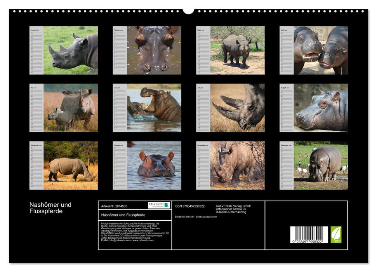Screen dimensions: 377x272
Task: Click the ISBN barcode
Action: click(x=309, y=235)
